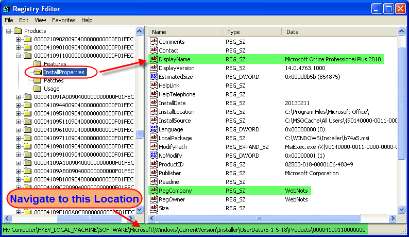The height and width of the screenshot is (237, 409).
Task: Click the tree pane vertical scrollbar thumb
Action: [139, 134]
